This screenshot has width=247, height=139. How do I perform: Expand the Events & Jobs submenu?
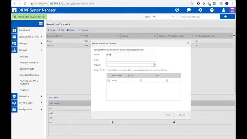coord(42,103)
